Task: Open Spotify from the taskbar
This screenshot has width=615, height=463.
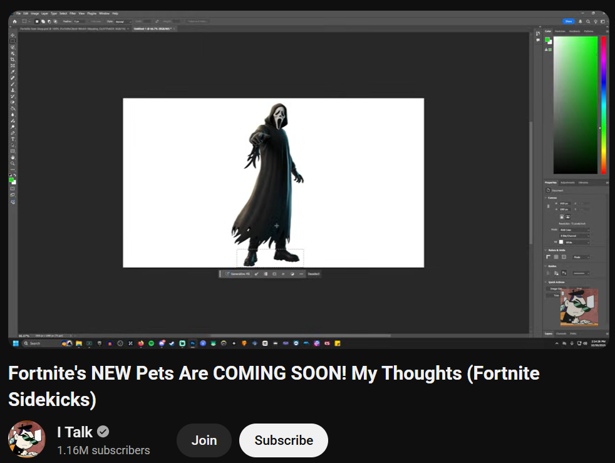Action: (152, 343)
